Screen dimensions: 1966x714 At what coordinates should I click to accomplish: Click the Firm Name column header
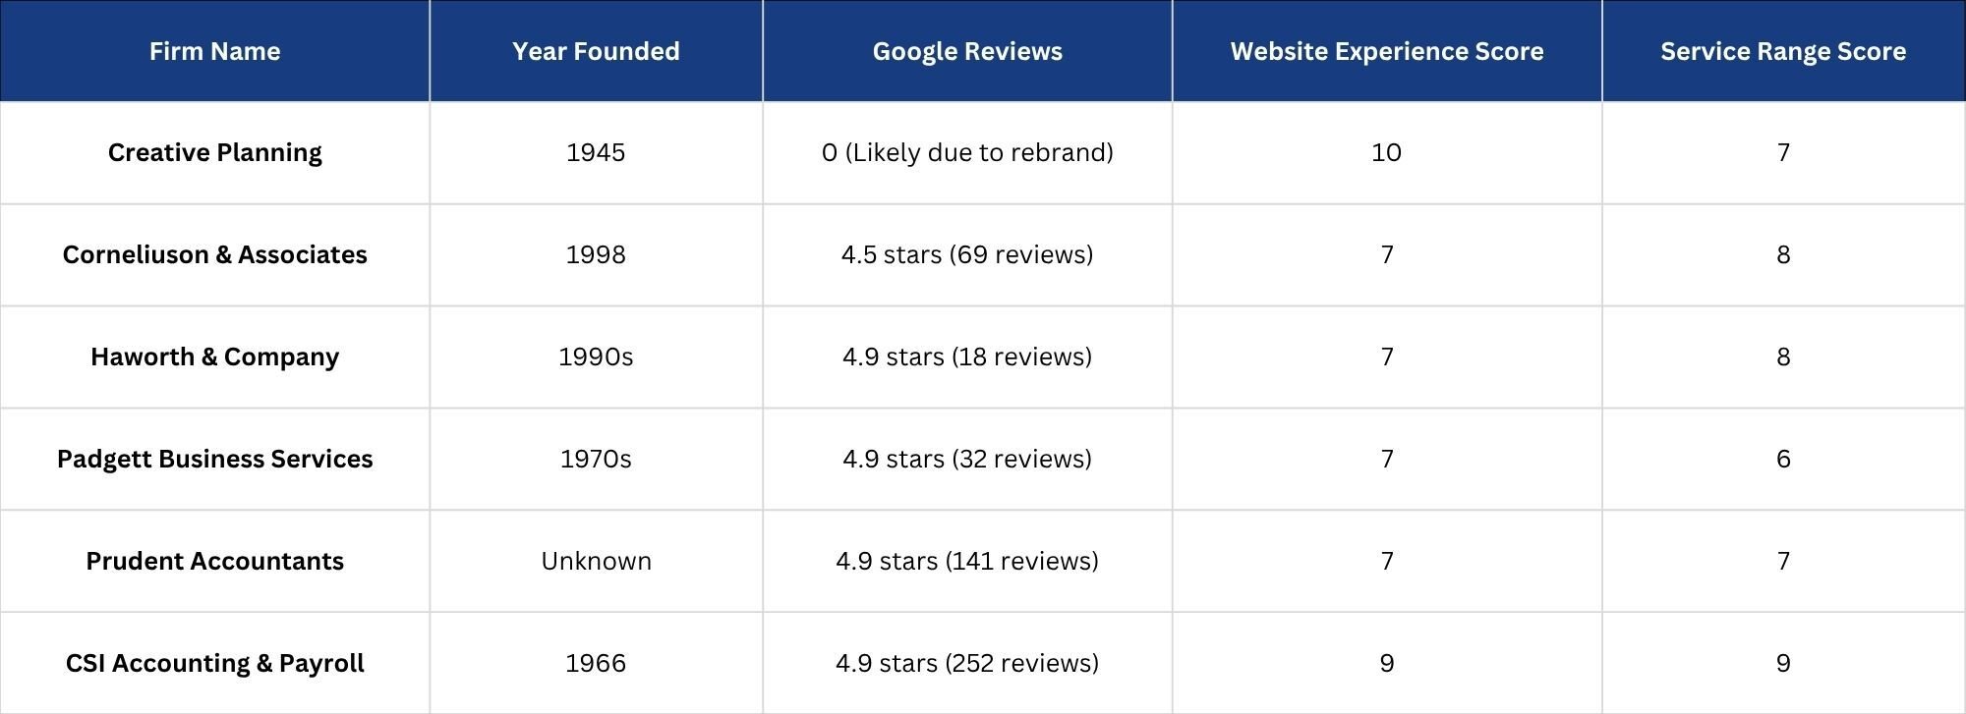click(214, 51)
